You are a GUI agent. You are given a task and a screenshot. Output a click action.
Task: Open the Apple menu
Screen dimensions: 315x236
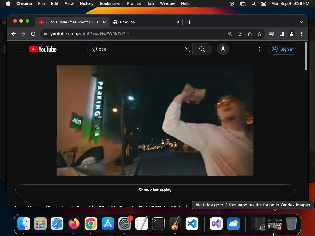click(8, 3)
